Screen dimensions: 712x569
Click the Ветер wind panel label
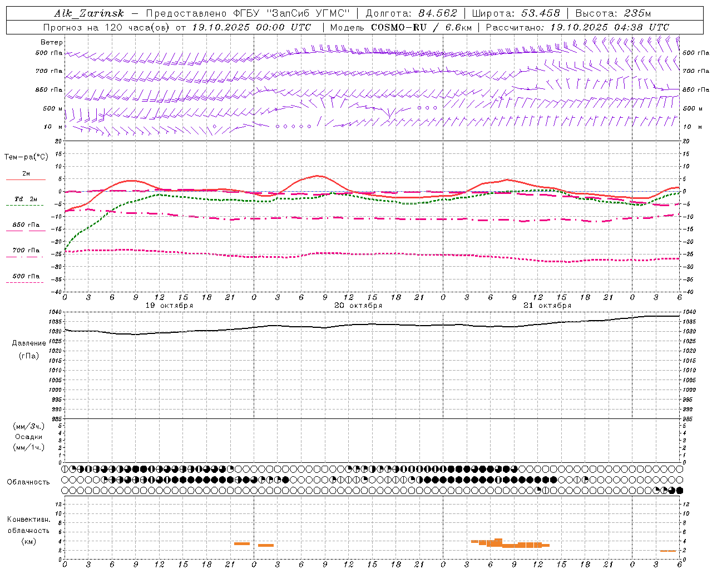[x=52, y=42]
